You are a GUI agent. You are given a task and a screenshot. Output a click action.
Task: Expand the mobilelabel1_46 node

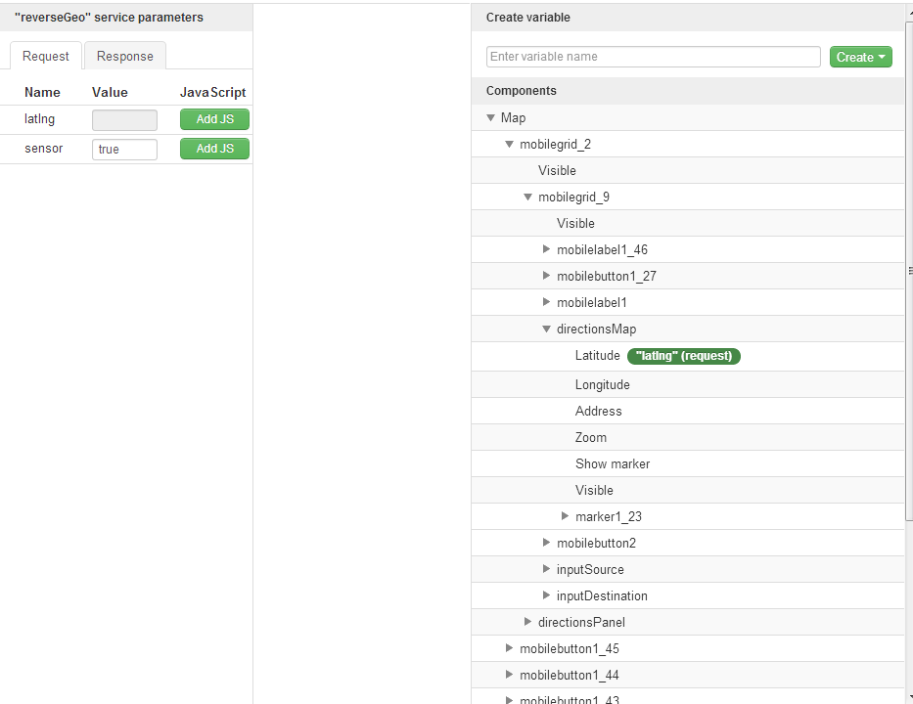546,249
